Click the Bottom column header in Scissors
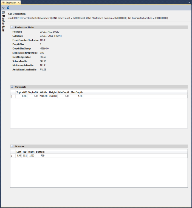Screen dimensions: 192x208 click(x=40, y=152)
